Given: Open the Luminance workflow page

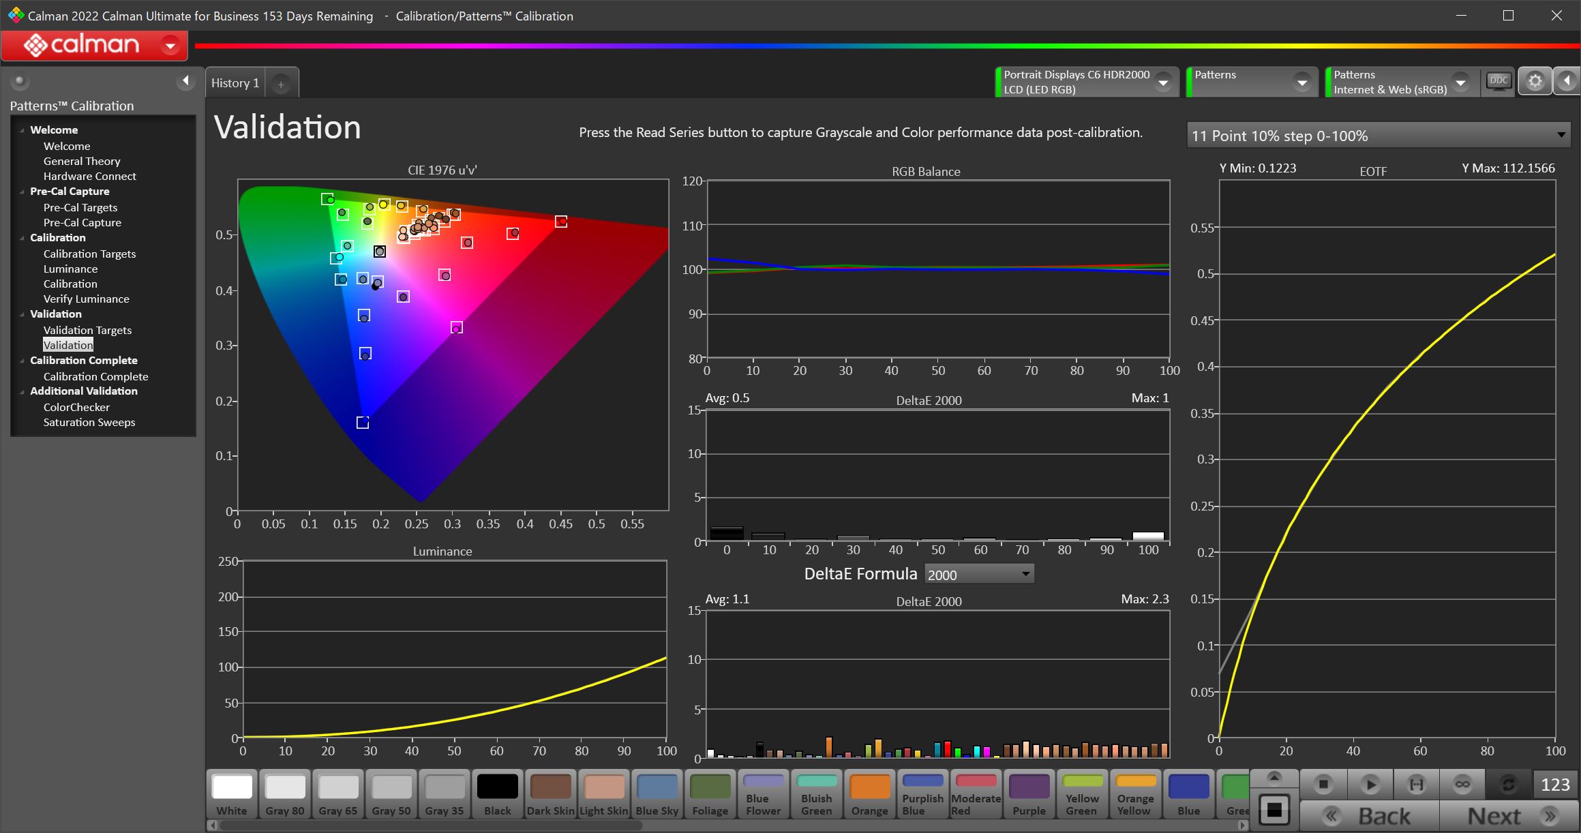Looking at the screenshot, I should tap(70, 269).
